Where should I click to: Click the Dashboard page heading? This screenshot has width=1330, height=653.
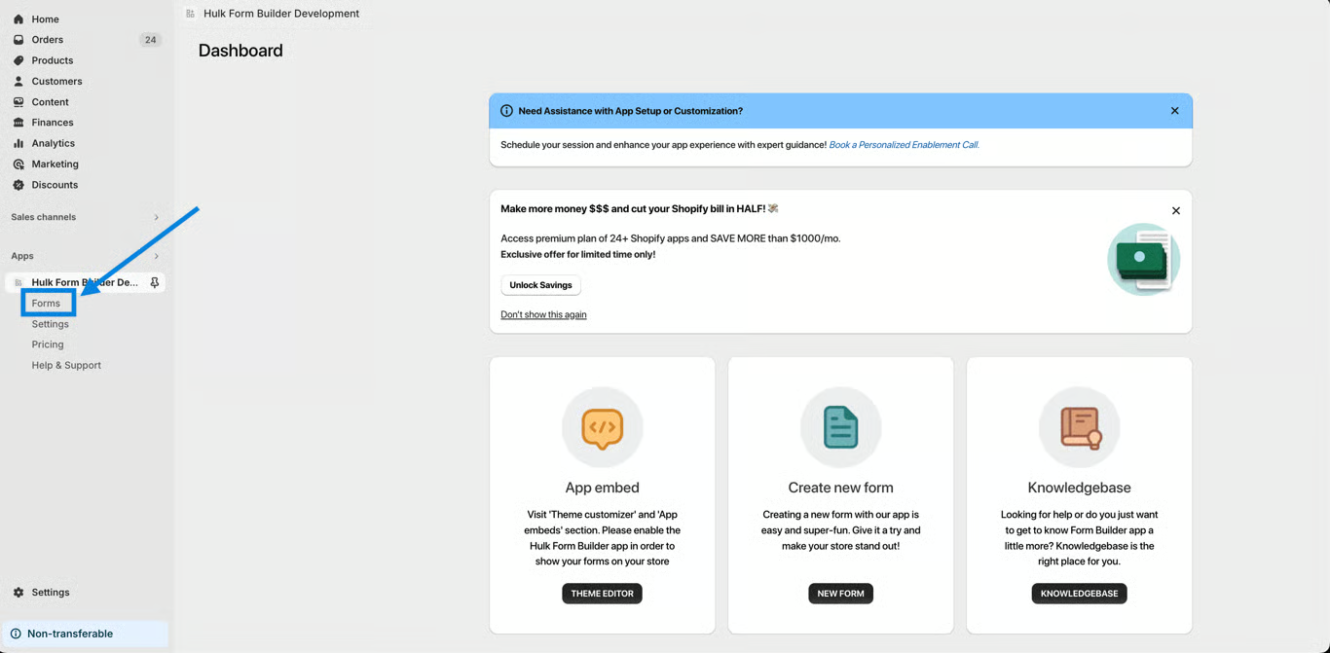tap(240, 51)
